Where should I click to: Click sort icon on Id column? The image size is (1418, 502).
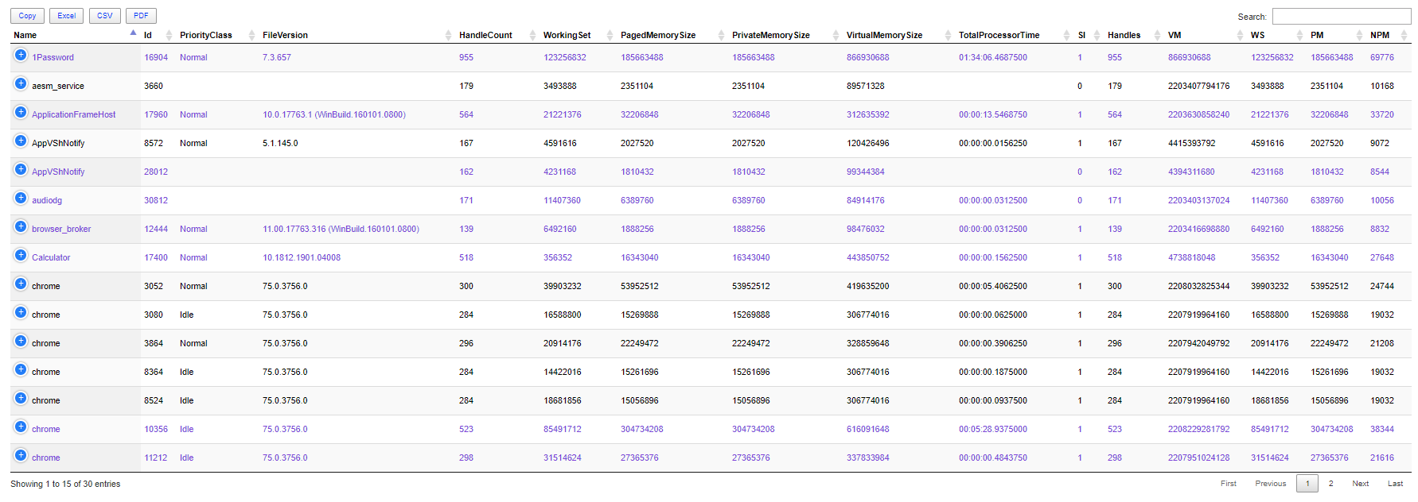pos(169,35)
